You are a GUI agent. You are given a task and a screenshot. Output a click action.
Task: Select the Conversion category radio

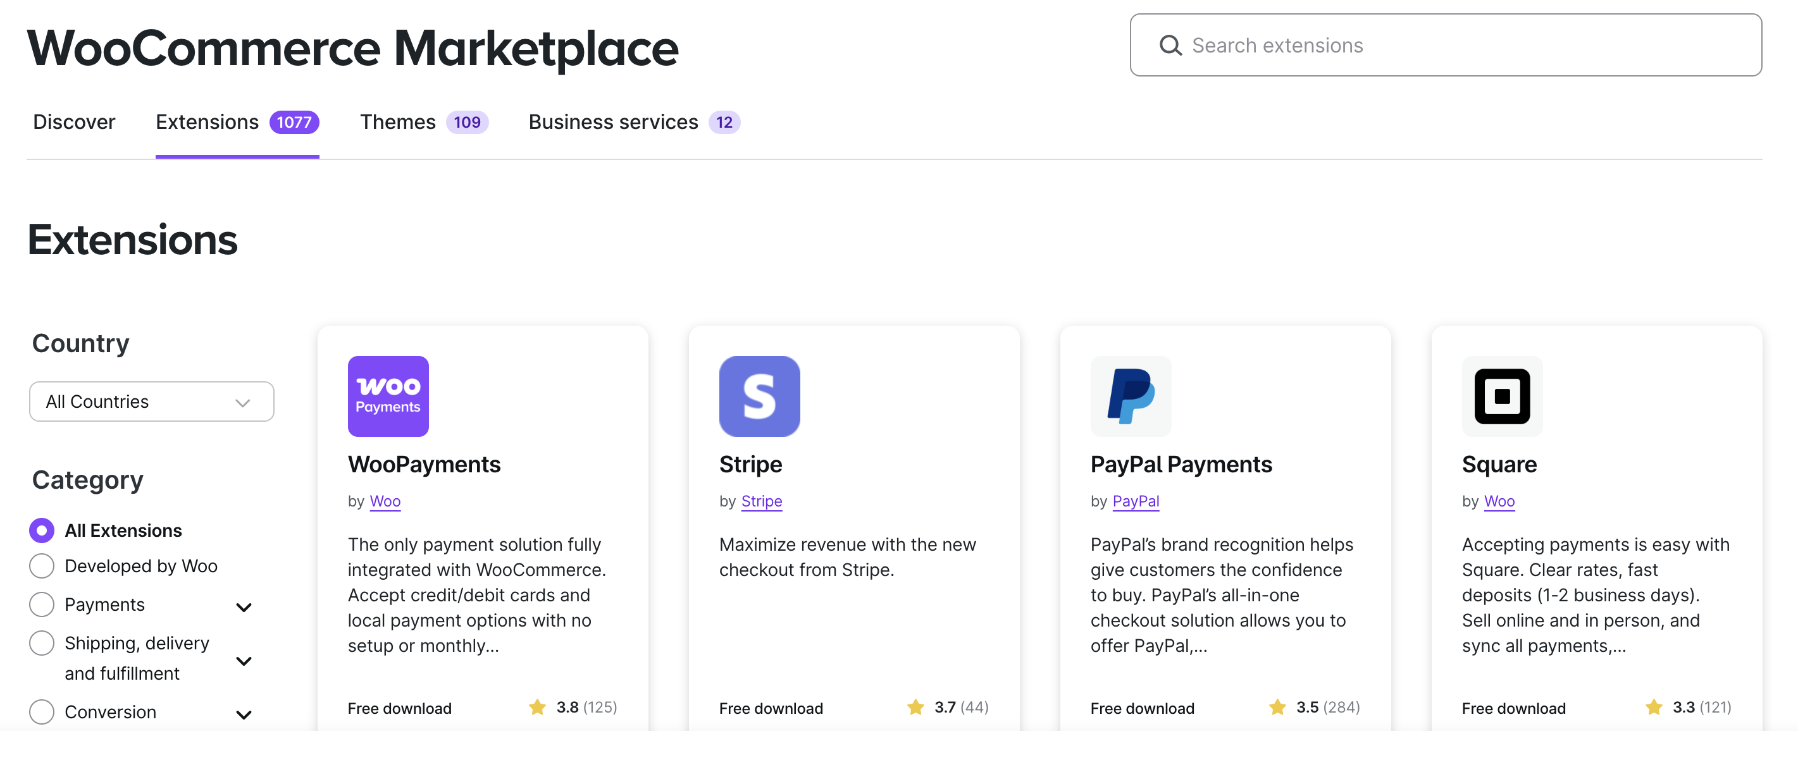[x=42, y=712]
